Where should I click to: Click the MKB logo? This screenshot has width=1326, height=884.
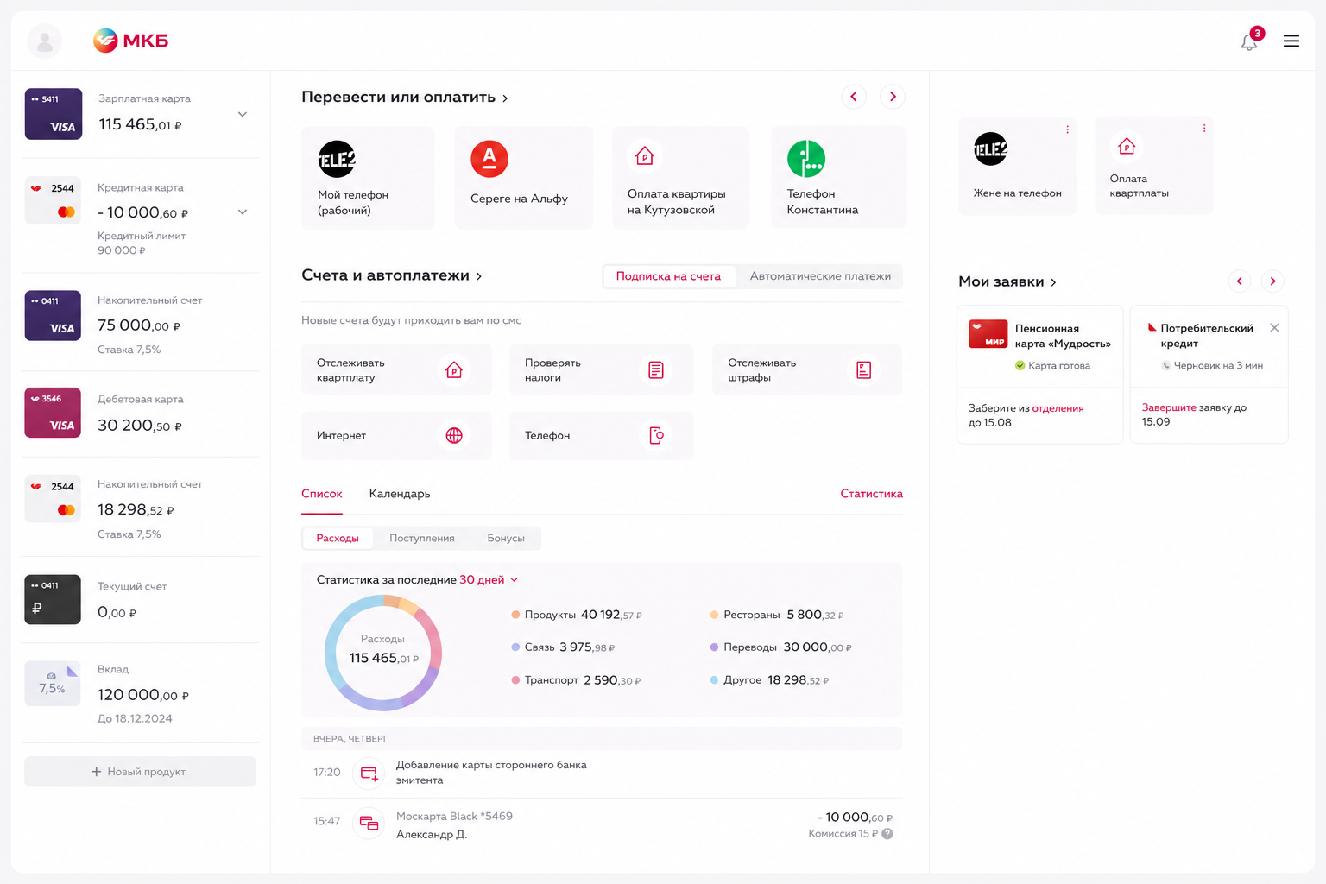tap(131, 41)
